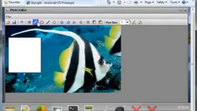Viewport: 197px width, 111px height.
Task: Expand the arrow next to the home icon
Action: pos(114,2)
